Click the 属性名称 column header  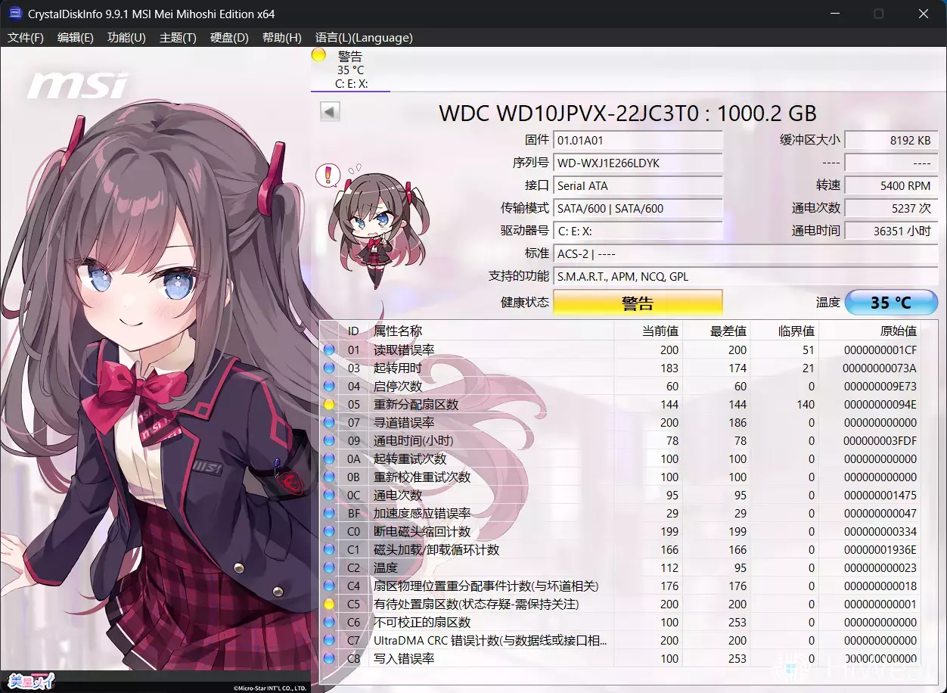tap(492, 331)
